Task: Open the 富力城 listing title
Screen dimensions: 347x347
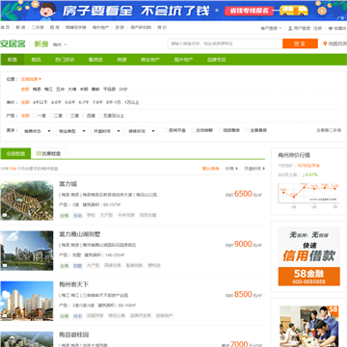Action: pyautogui.click(x=68, y=184)
